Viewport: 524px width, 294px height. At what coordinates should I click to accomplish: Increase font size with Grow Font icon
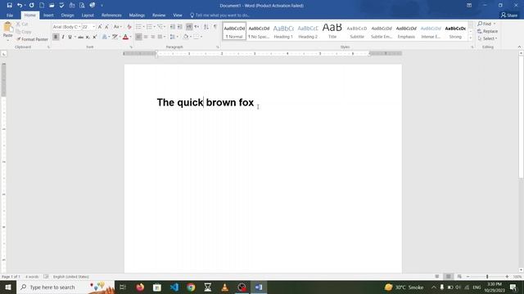click(x=100, y=27)
